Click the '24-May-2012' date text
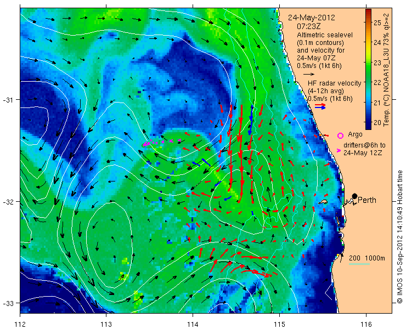Screen dimensions: 406x329 tap(312, 18)
